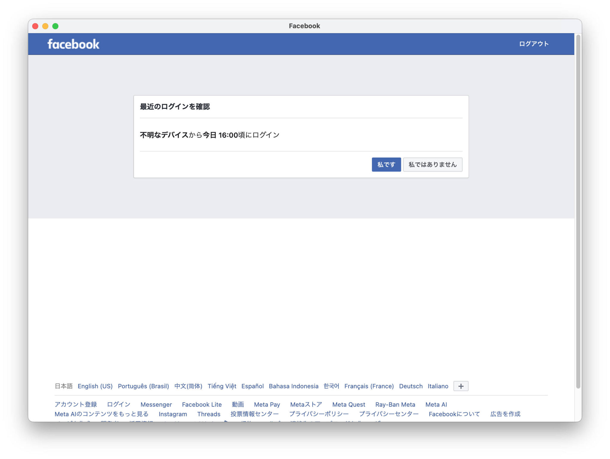The width and height of the screenshot is (610, 459).
Task: Click the ログアウト link in header
Action: tap(533, 44)
